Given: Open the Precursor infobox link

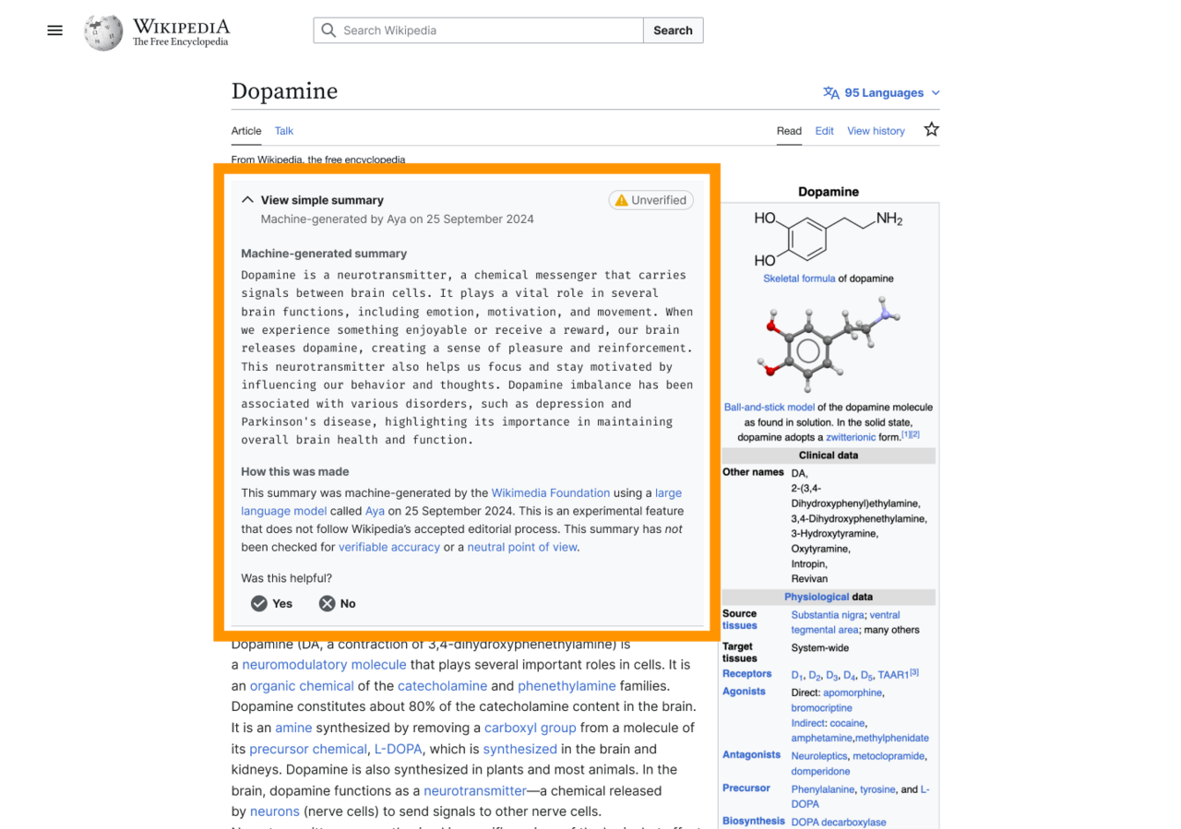Looking at the screenshot, I should pyautogui.click(x=746, y=788).
